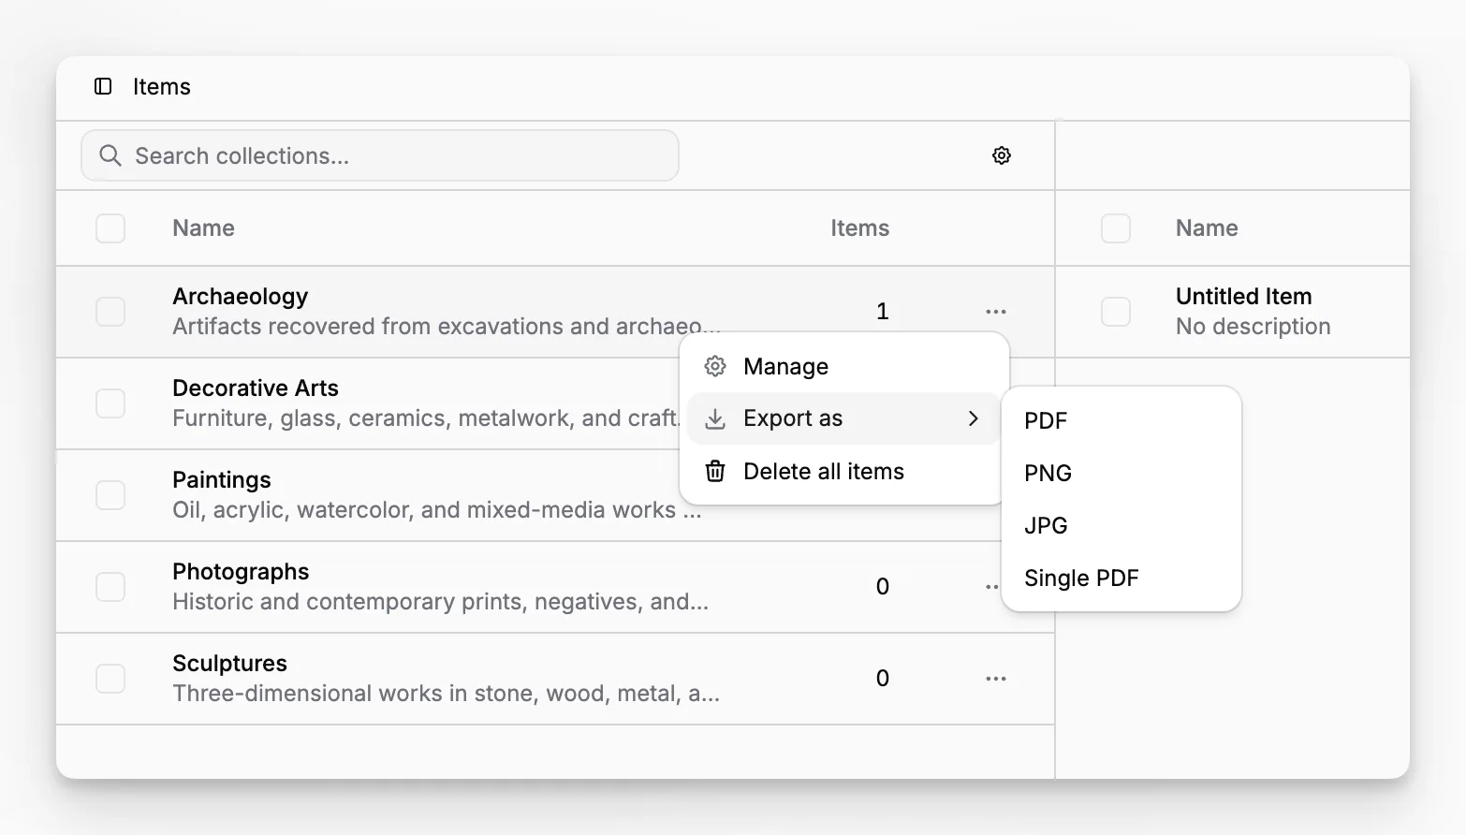Export as PDF
1466x835 pixels.
1121,420
